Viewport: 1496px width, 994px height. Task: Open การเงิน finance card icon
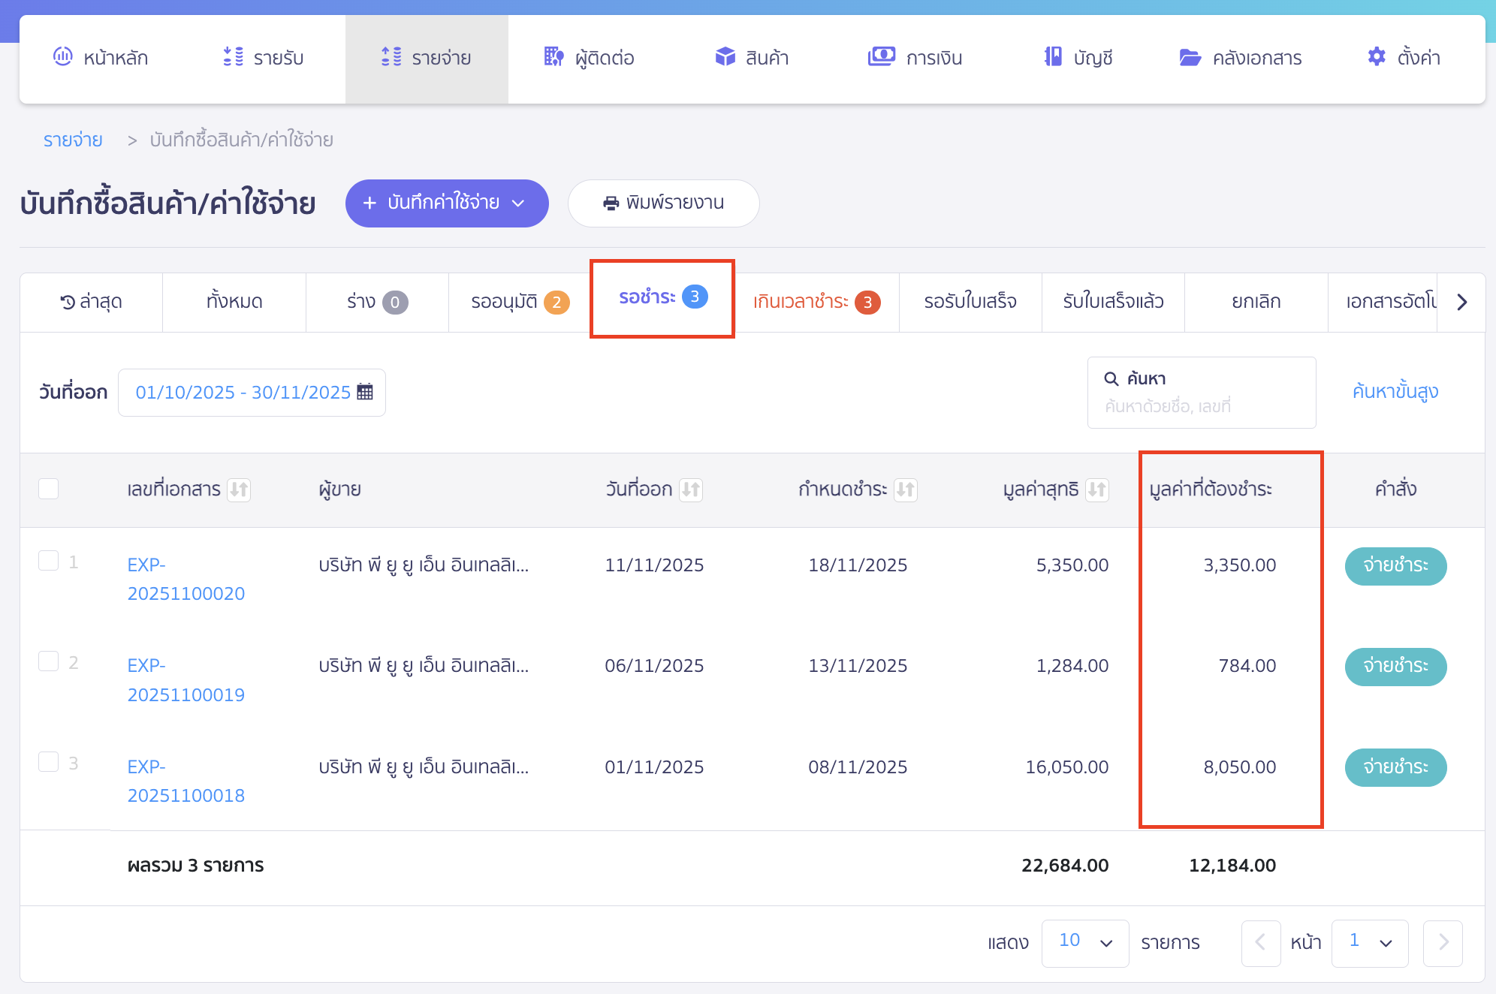coord(882,56)
